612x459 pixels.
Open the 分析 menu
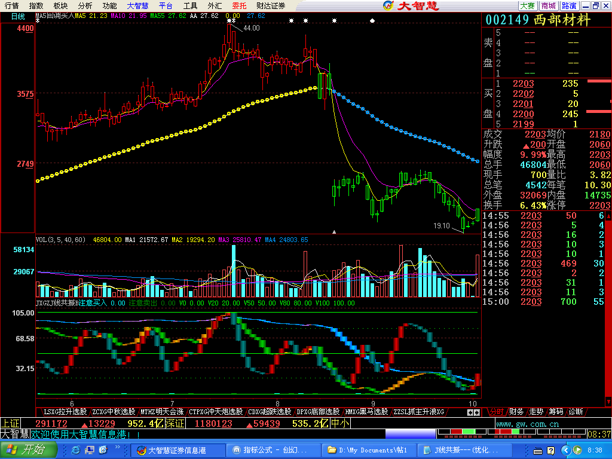[85, 6]
